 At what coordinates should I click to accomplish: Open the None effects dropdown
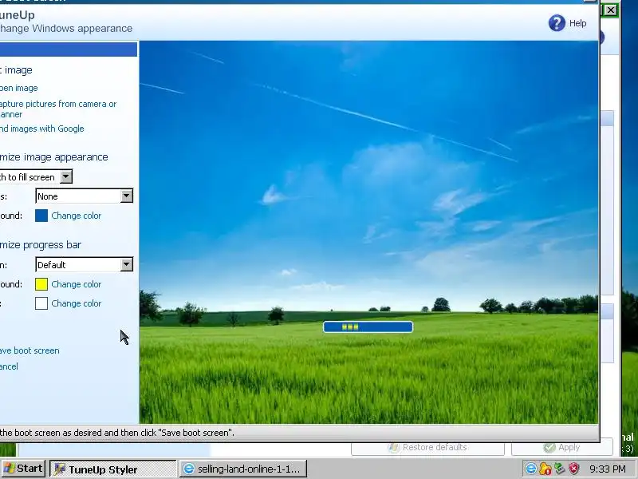click(x=85, y=196)
